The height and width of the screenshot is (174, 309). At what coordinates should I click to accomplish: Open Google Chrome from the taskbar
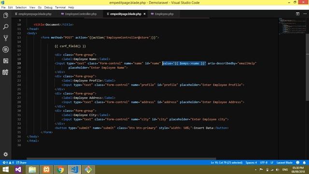pos(60,170)
